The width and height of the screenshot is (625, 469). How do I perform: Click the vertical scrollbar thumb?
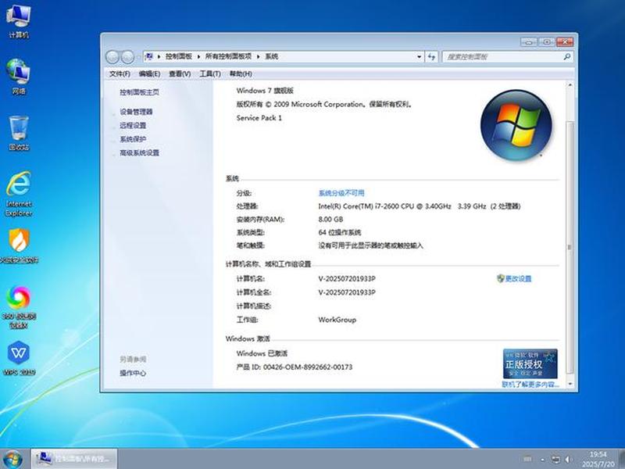570,247
